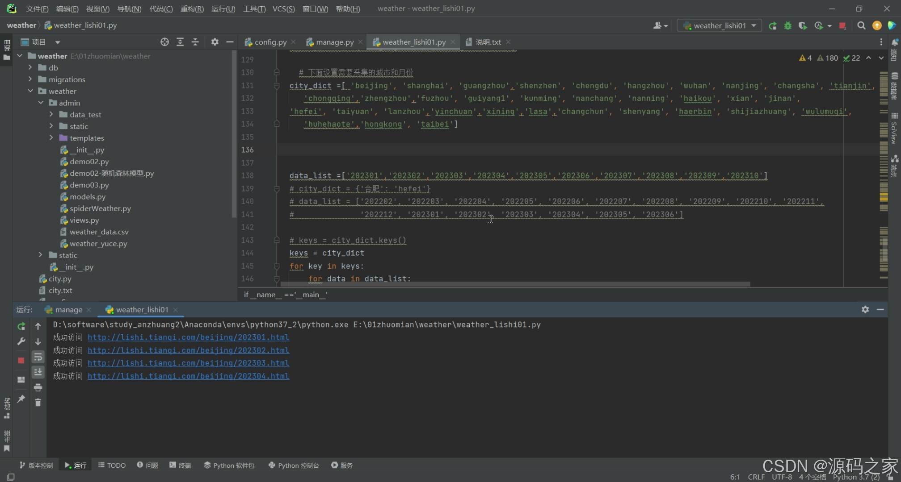Open views.py in project tree

coord(84,220)
